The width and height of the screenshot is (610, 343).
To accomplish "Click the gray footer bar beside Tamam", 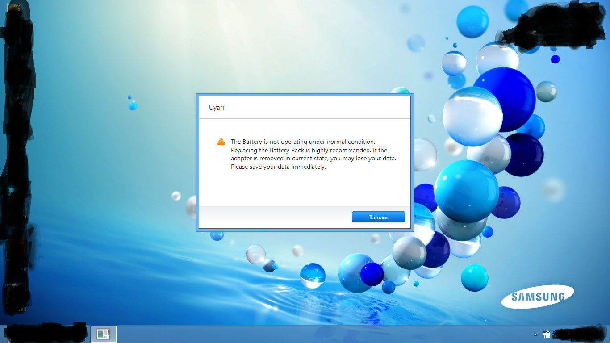I will (x=275, y=217).
